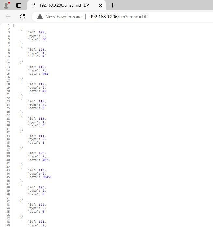Select the "data": 402 value
The width and height of the screenshot is (213, 227).
tap(45, 160)
